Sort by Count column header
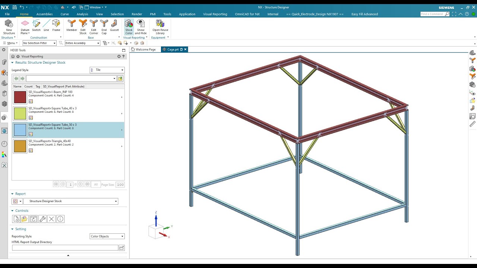This screenshot has width=477, height=268. pyautogui.click(x=29, y=86)
